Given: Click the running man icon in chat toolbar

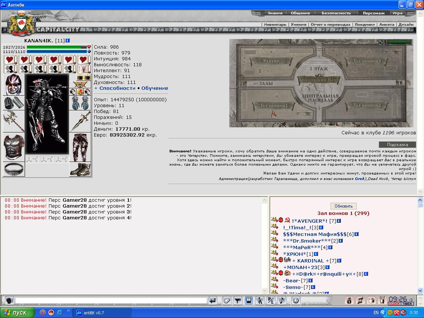Looking at the screenshot, I should click(260, 300).
